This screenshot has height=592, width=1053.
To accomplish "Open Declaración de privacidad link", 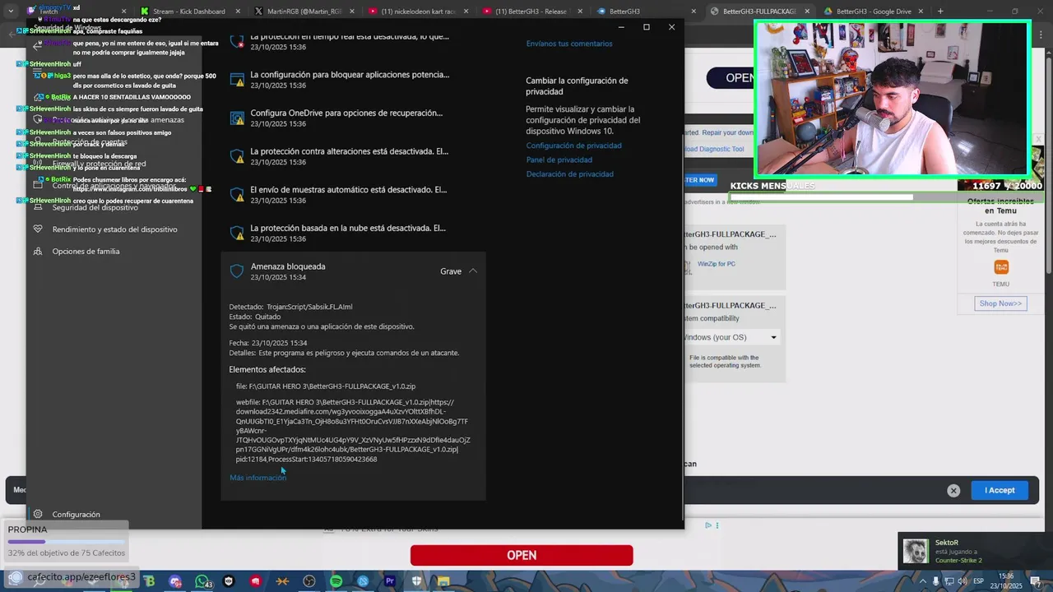I will click(570, 174).
